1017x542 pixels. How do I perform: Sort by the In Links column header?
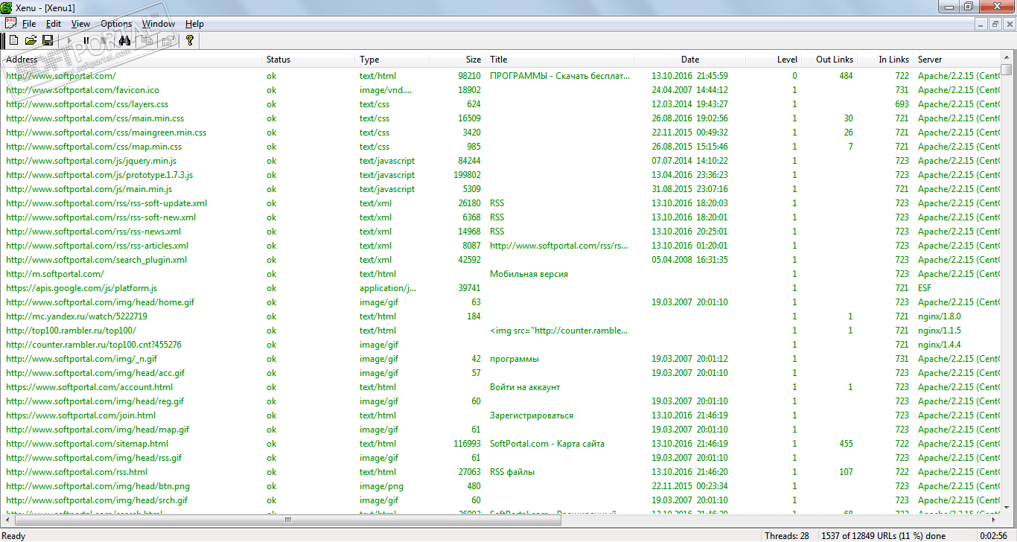886,60
